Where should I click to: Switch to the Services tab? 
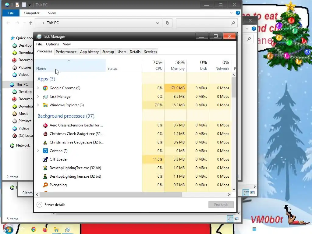click(151, 52)
